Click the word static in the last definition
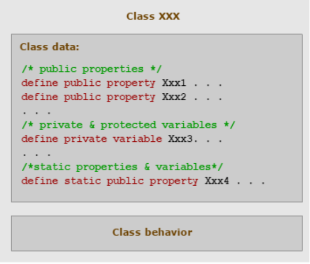The width and height of the screenshot is (310, 264). coord(83,181)
